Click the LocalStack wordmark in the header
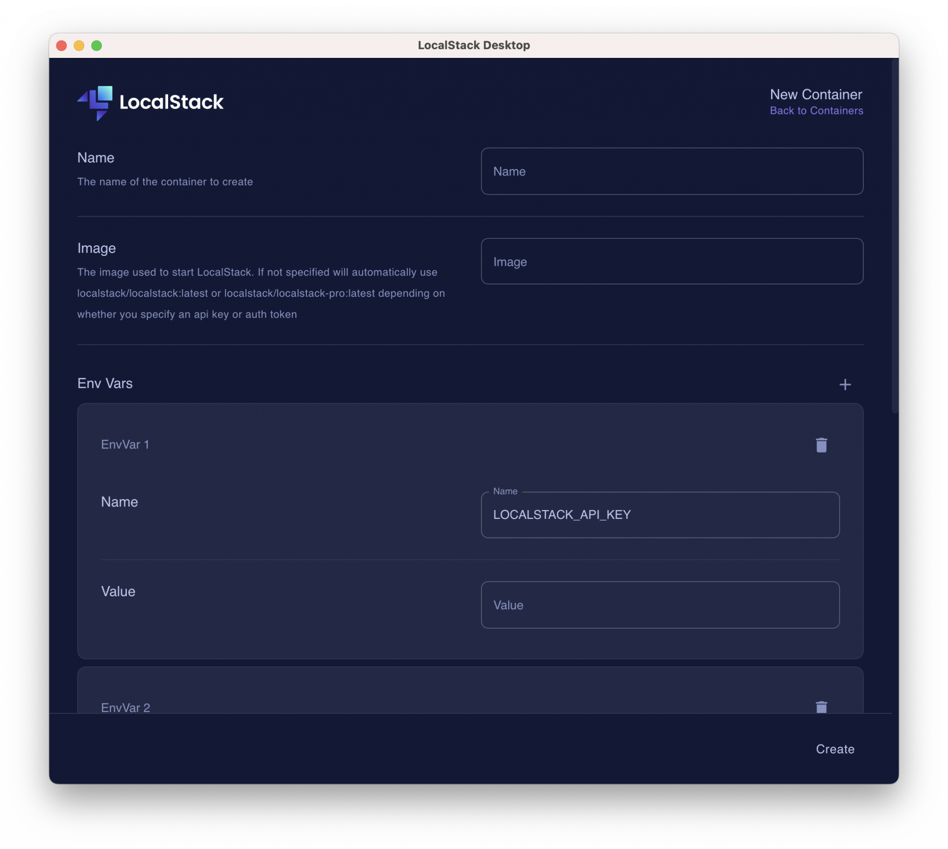Screen dimensions: 948x849 click(x=171, y=103)
